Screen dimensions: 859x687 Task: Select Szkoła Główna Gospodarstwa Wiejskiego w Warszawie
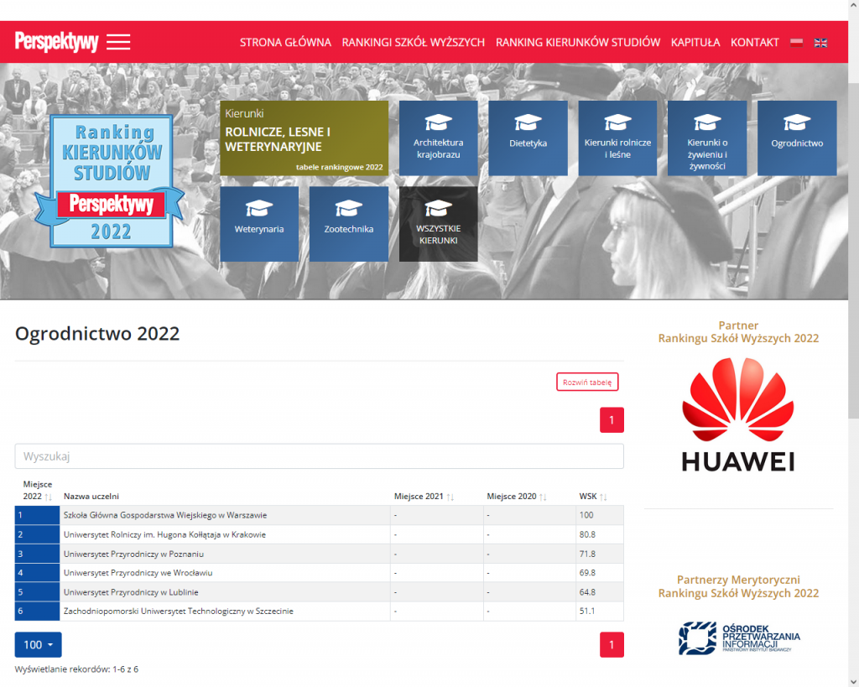click(320, 515)
